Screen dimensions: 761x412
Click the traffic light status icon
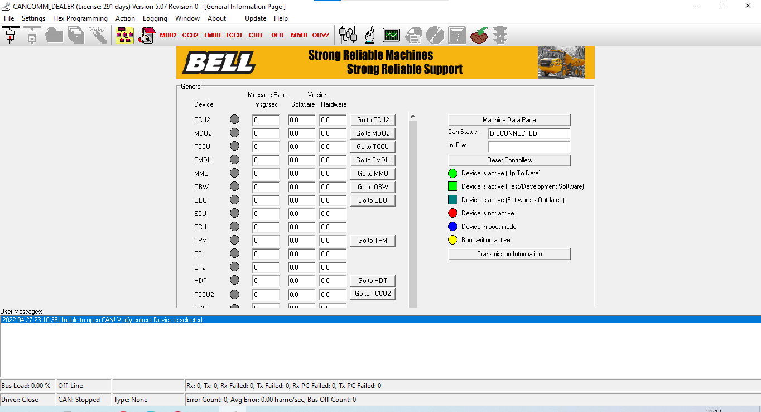coord(500,35)
